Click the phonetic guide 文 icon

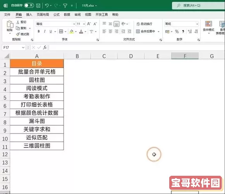coord(91,31)
